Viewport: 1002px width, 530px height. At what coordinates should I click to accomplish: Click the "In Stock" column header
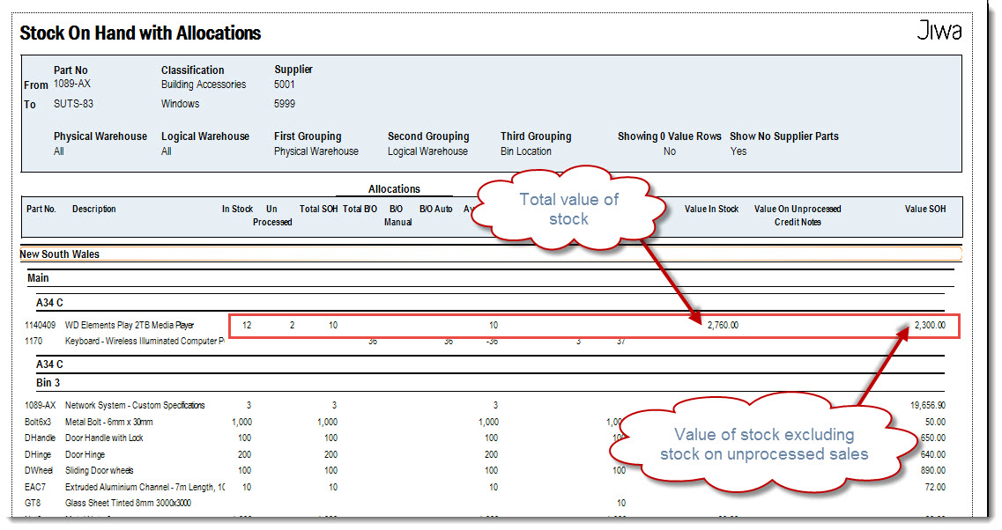237,209
